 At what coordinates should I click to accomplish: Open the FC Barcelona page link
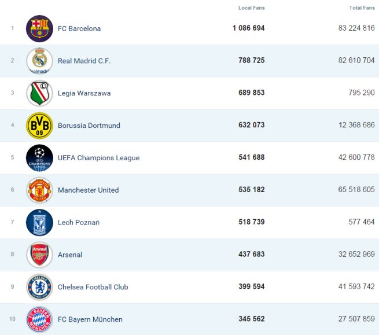pyautogui.click(x=79, y=28)
